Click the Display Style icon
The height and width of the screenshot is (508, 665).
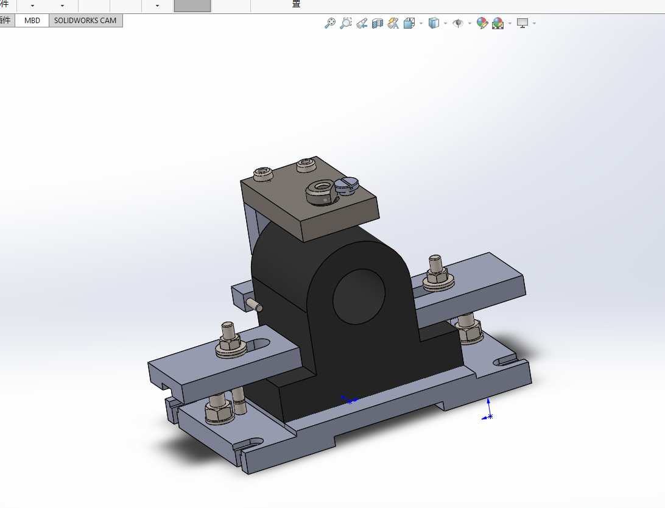pyautogui.click(x=434, y=23)
